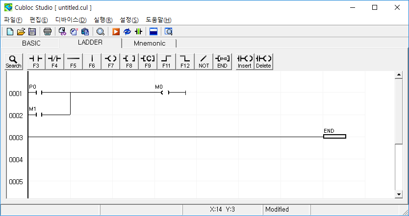Click the Delete rung button
The width and height of the screenshot is (409, 216).
(x=263, y=61)
